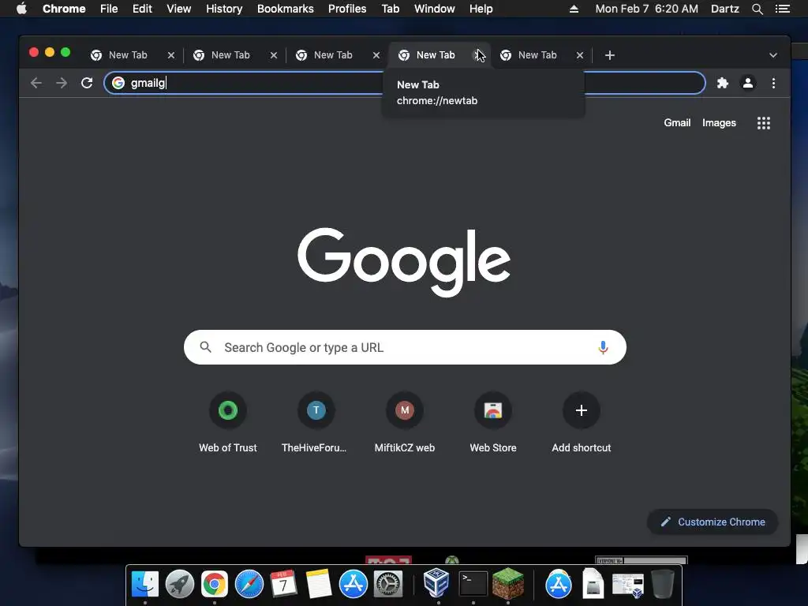Switch to the third New Tab

[333, 55]
